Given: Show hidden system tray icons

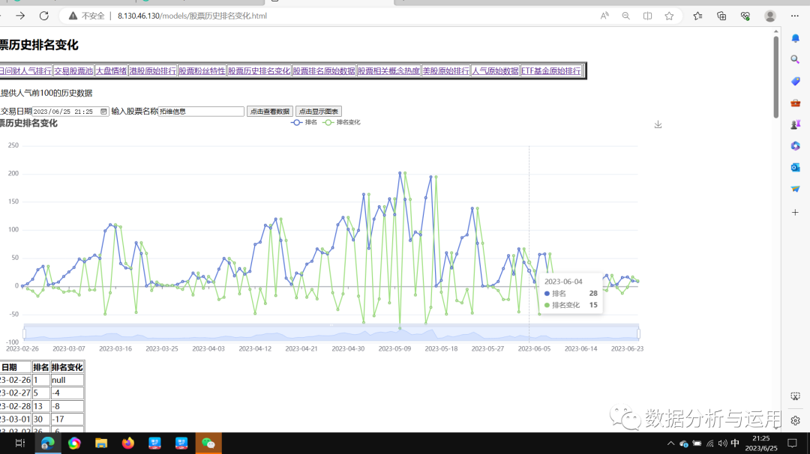Looking at the screenshot, I should click(x=670, y=444).
